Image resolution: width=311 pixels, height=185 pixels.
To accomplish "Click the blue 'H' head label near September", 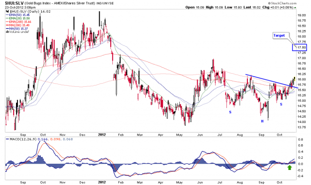I will (x=262, y=121).
